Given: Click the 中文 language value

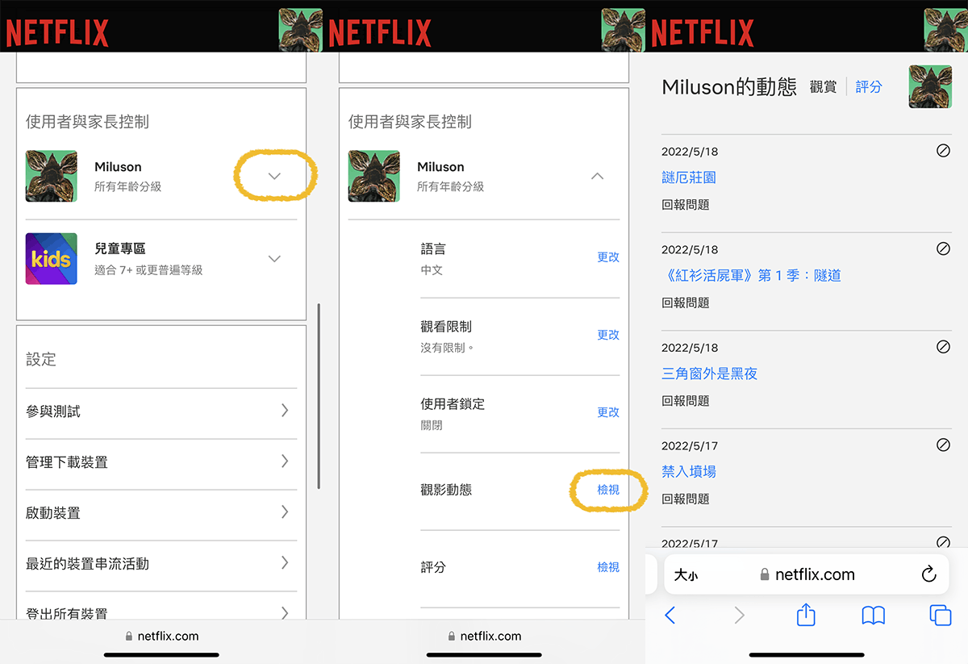Looking at the screenshot, I should click(432, 270).
